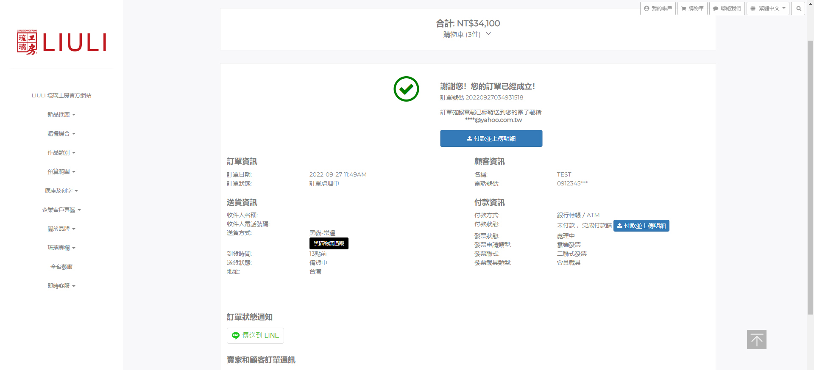Screen dimensions: 814x370
Task: Open the 預算範圍 sidebar menu
Action: [x=61, y=172]
